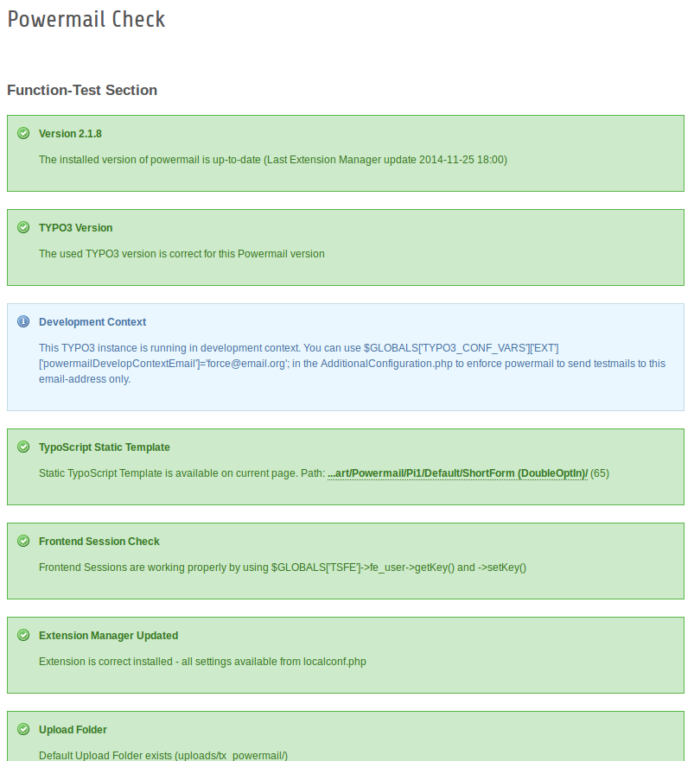Viewport: 694px width, 761px height.
Task: Click the blue info icon for Development Context
Action: click(x=23, y=322)
